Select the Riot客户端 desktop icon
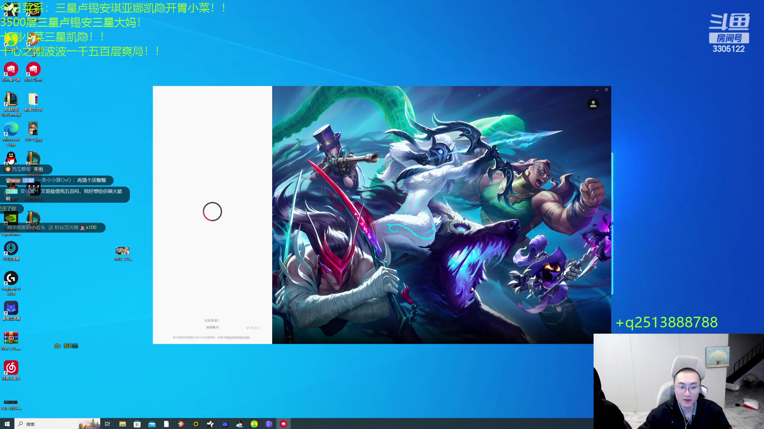764x429 pixels. coord(11,72)
